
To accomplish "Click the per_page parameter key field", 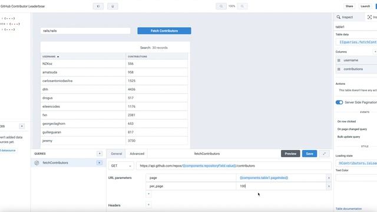I will pyautogui.click(x=191, y=186).
